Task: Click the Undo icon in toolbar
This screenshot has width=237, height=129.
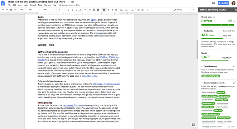Action: tap(3, 10)
